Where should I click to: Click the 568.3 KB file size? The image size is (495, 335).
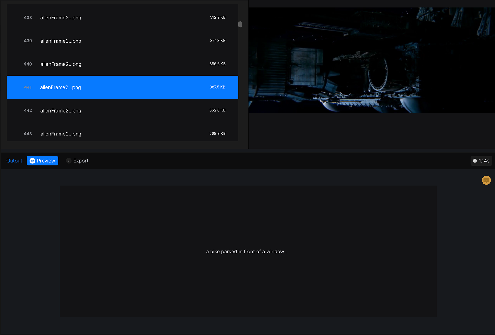[x=217, y=133]
